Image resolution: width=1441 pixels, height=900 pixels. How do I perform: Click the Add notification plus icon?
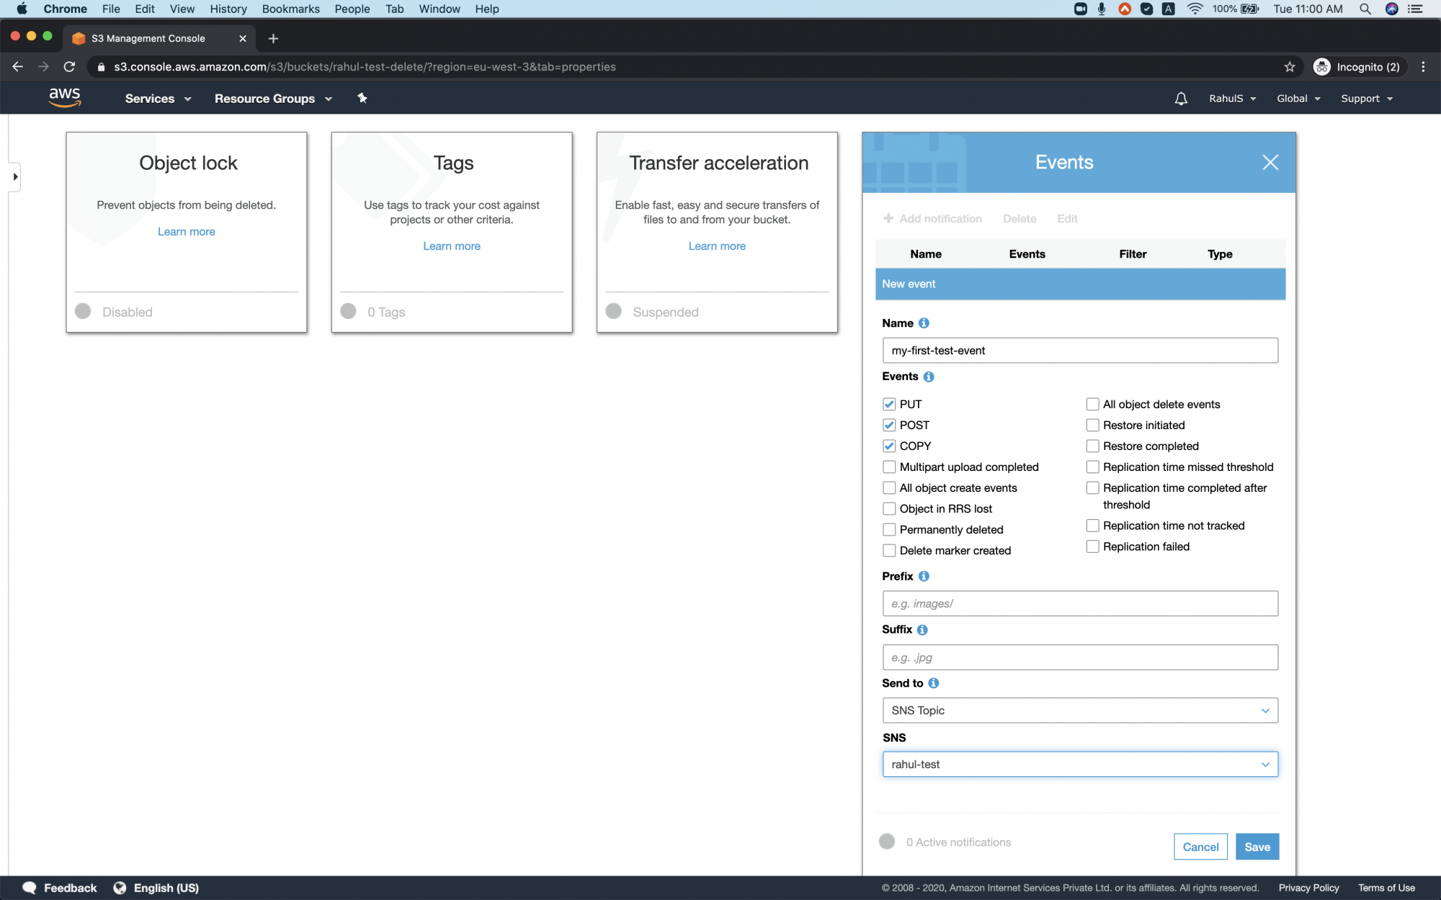(888, 218)
